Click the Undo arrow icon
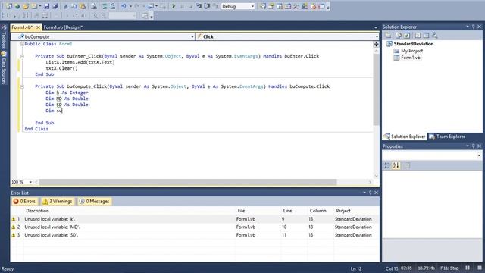This screenshot has width=485, height=273. [124, 6]
